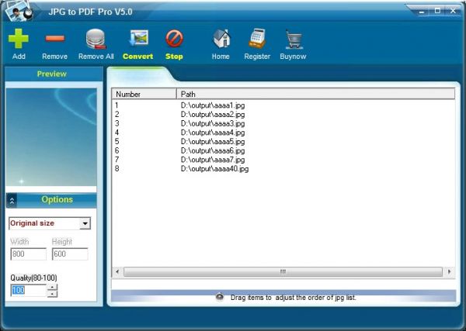Click the horizontal scrollbar left arrow
Viewport: 466px width, 331px height.
coord(117,271)
